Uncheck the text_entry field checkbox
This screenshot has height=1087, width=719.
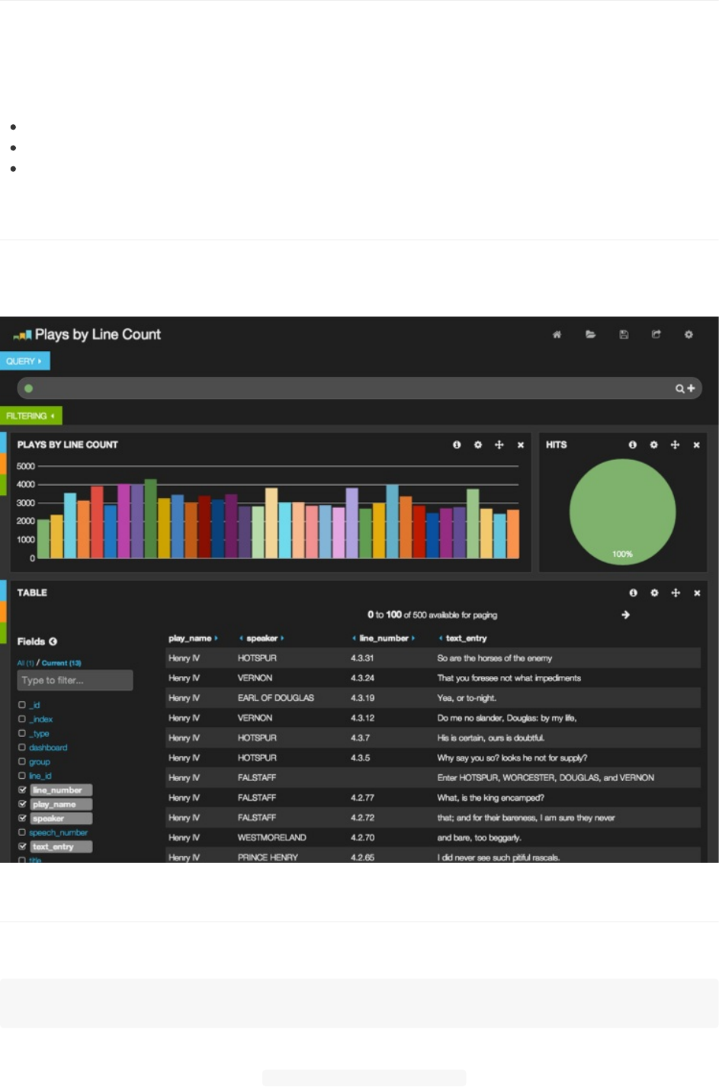point(22,847)
